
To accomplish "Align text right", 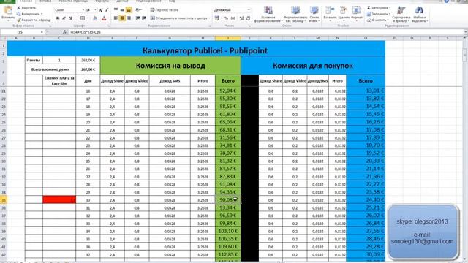I will pyautogui.click(x=129, y=18).
